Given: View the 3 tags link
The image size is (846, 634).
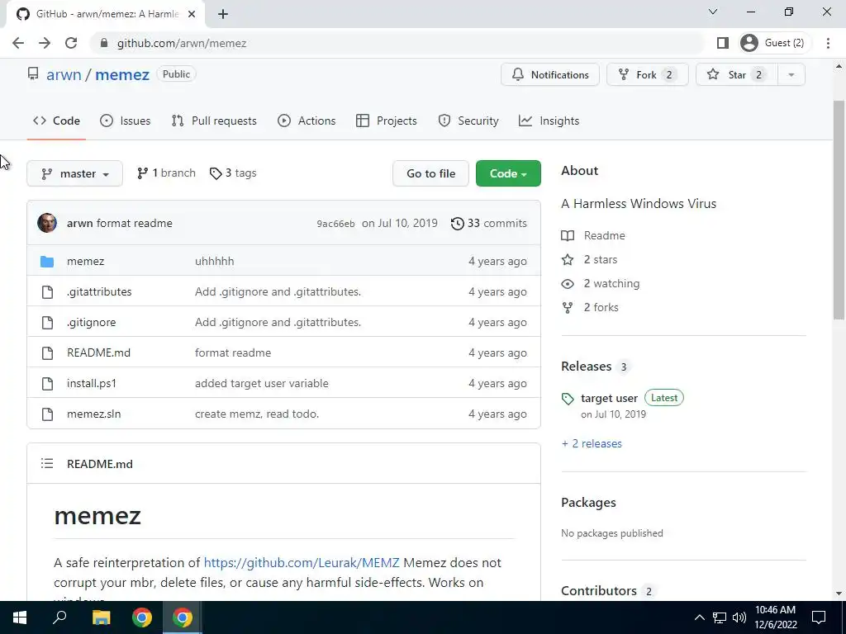Looking at the screenshot, I should (233, 173).
